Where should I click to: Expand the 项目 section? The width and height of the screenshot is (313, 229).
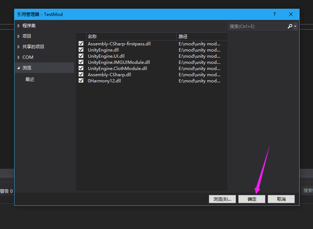(x=18, y=36)
